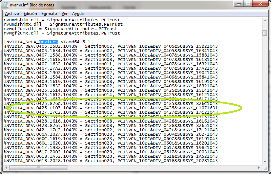Minimize the nvamn.inf Notepad window
Viewport: 271px width, 174px height.
point(239,3)
